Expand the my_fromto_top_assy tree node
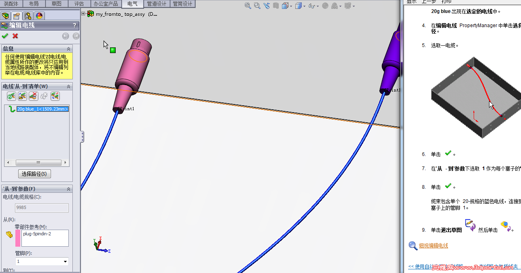 click(x=83, y=14)
